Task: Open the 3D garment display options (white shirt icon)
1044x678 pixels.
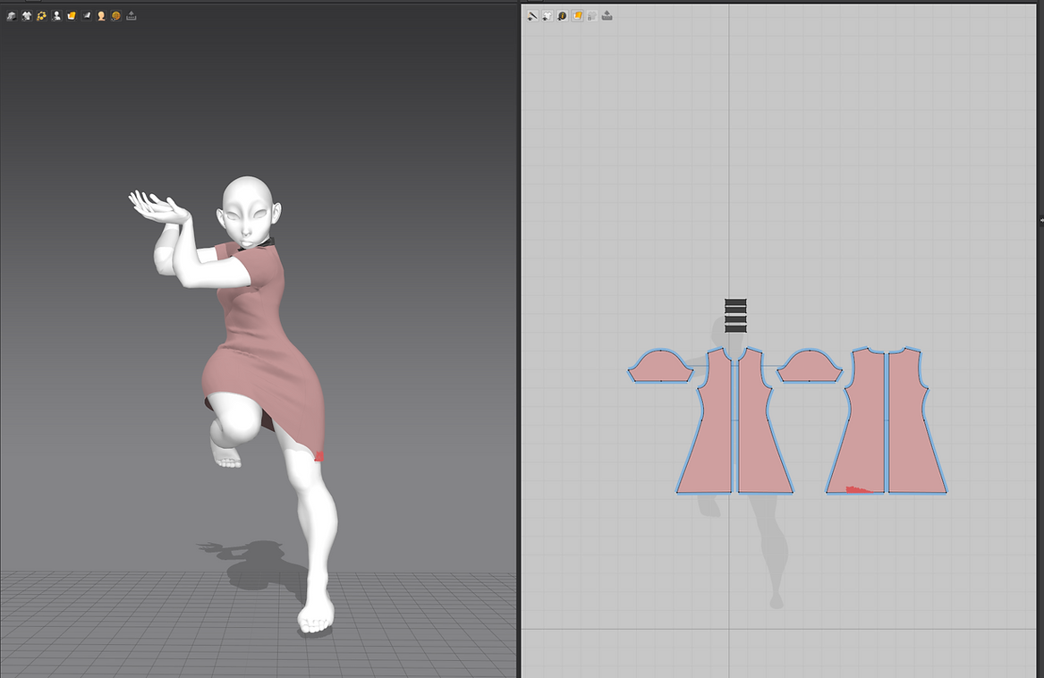Action: pos(27,16)
